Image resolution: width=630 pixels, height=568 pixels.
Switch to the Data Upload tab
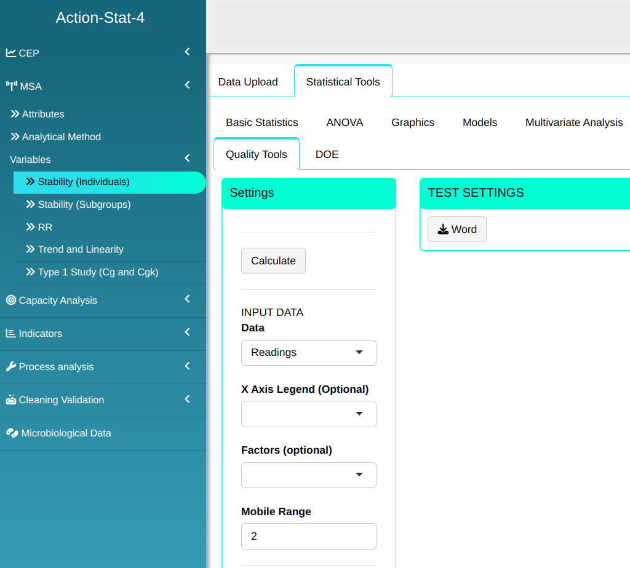point(248,82)
